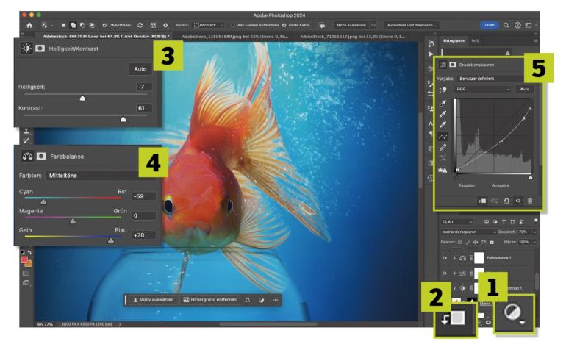Click Teilen share button
Screen dimensions: 566x358
point(489,25)
